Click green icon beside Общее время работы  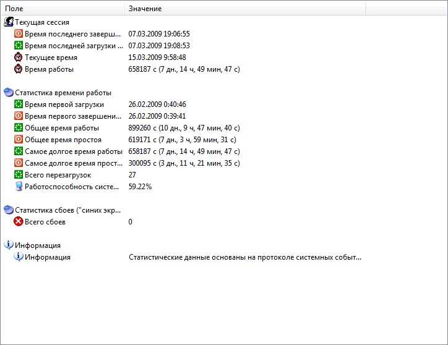pos(19,127)
